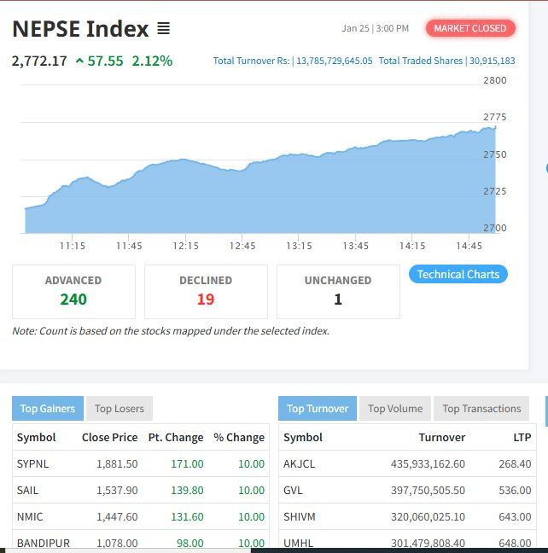The image size is (548, 553).
Task: Switch to the Top Volume tab
Action: click(395, 409)
